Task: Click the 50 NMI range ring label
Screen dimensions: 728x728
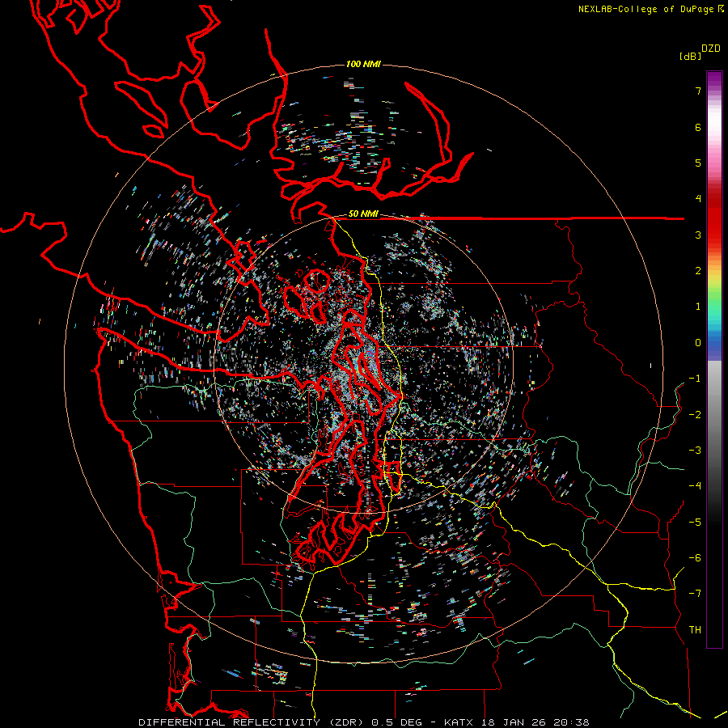Action: point(363,214)
